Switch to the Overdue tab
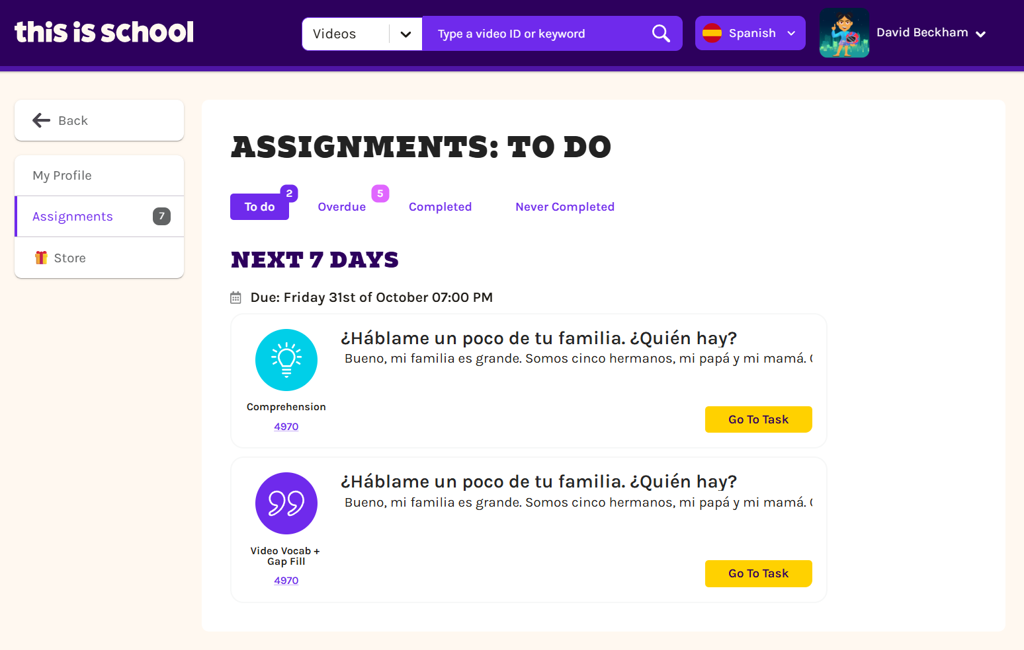This screenshot has width=1024, height=650. 341,207
